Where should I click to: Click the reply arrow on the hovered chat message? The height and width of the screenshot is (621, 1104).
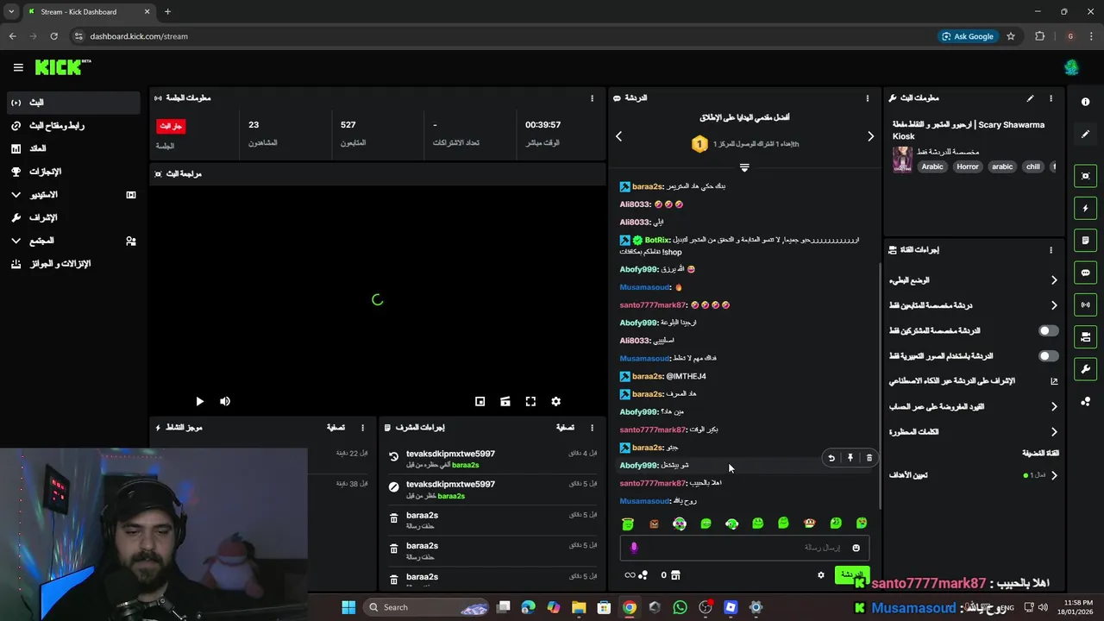(831, 458)
